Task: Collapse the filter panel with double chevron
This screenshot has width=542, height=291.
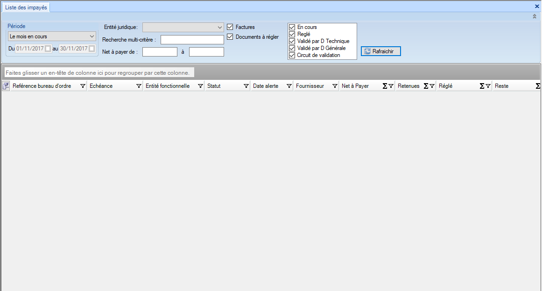Action: pos(535,16)
